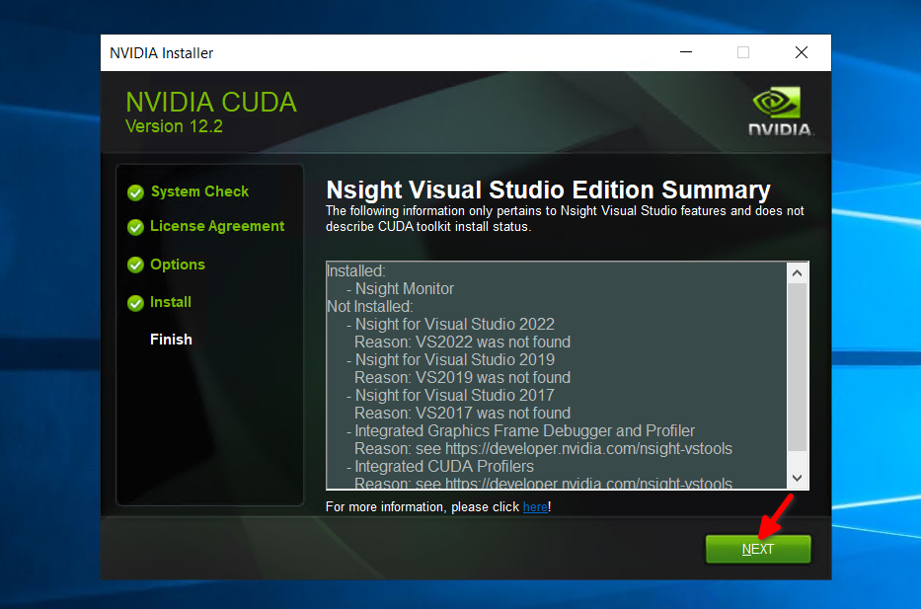Click 'Nsight for Visual Studio 2019' entry

[x=455, y=359]
